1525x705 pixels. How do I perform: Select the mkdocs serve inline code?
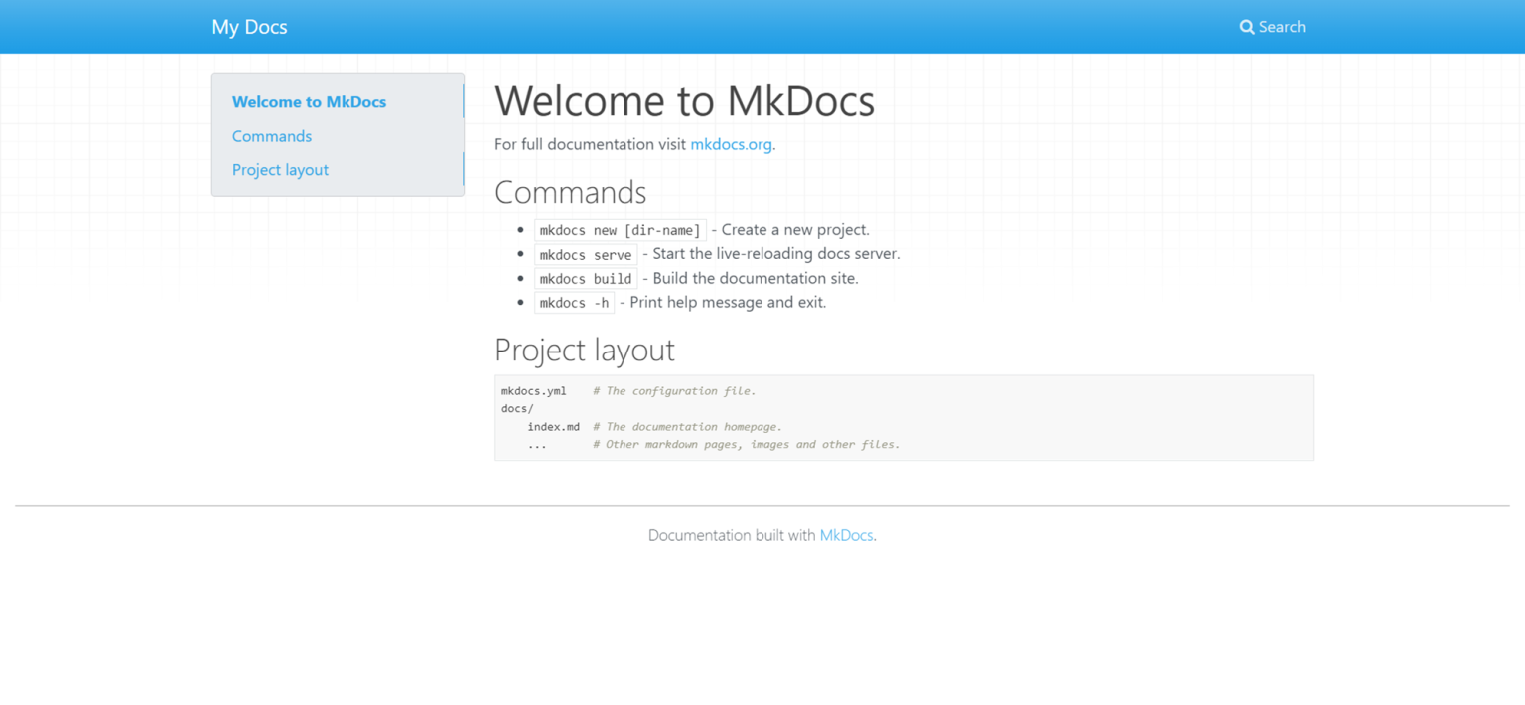pyautogui.click(x=585, y=254)
